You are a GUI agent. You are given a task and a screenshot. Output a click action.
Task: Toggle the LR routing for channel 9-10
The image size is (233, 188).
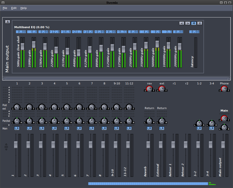(x=116, y=128)
